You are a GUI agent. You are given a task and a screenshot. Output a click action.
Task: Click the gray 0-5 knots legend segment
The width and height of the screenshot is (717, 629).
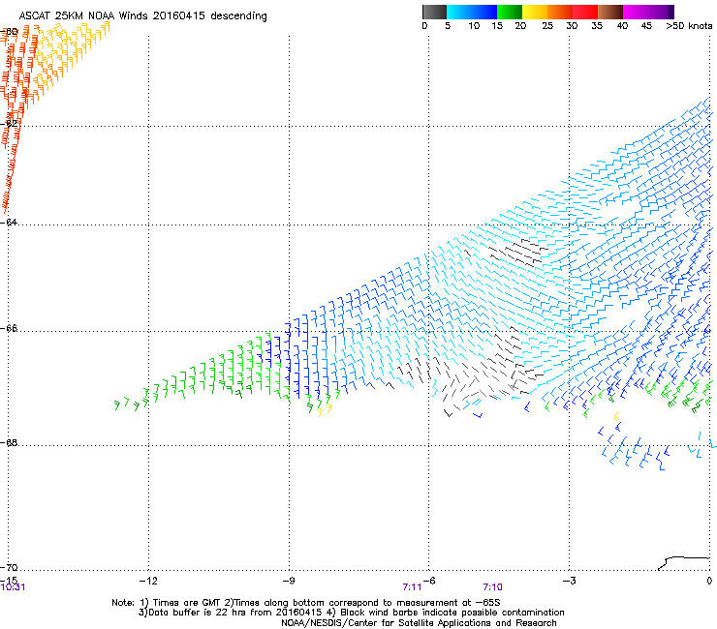point(434,12)
